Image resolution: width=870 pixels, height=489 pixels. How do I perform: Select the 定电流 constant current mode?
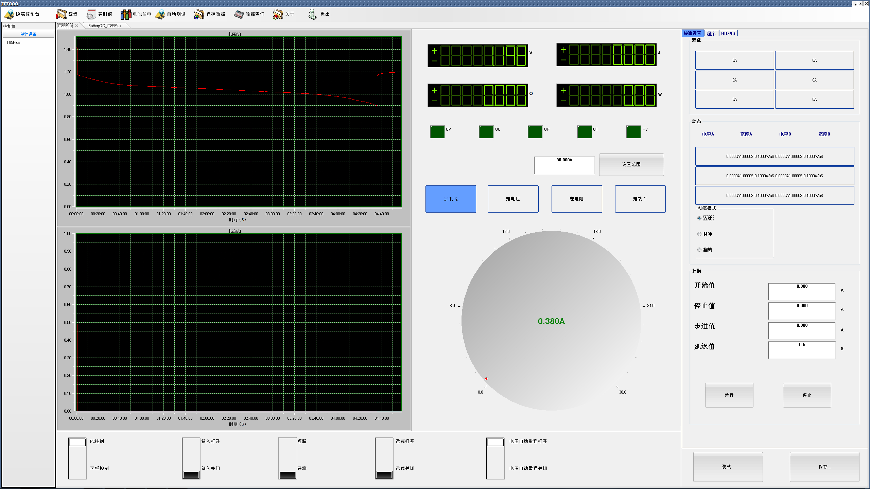coord(451,199)
